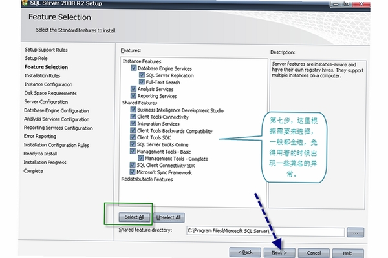Click Ready to Install step
The height and width of the screenshot is (258, 388).
(40, 154)
